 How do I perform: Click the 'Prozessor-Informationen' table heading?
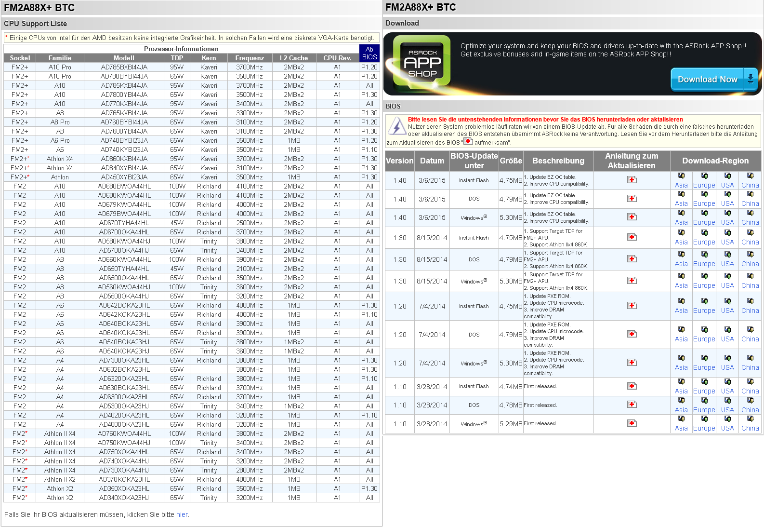(181, 49)
